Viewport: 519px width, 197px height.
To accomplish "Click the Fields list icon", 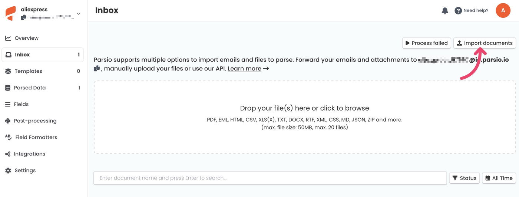I will [8, 104].
